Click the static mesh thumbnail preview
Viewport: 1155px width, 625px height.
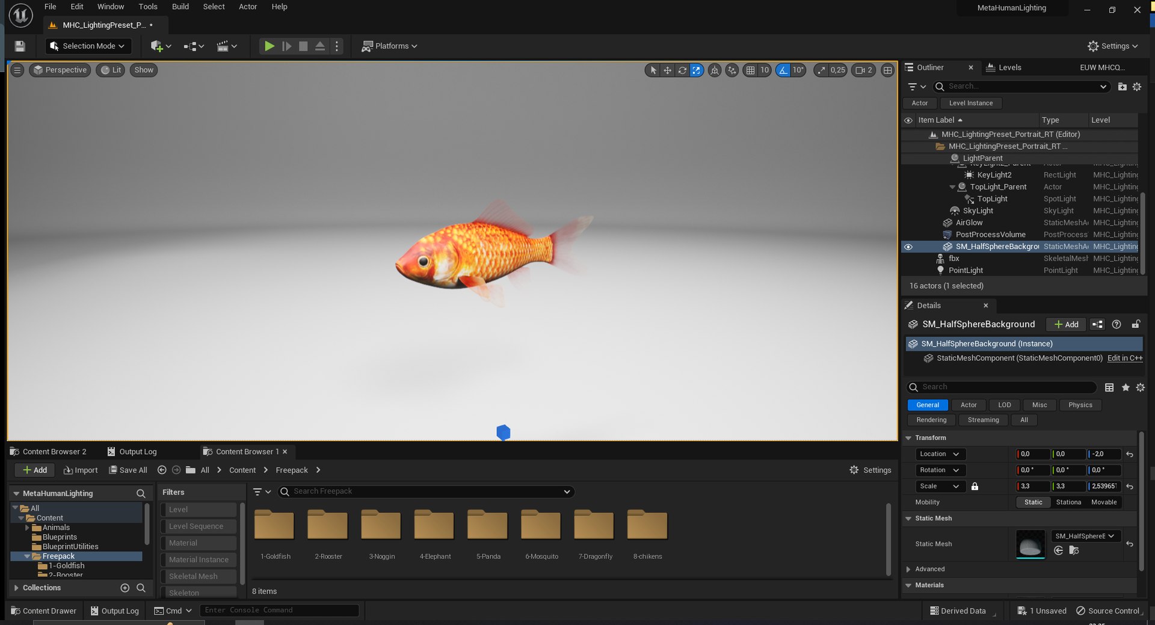coord(1030,544)
